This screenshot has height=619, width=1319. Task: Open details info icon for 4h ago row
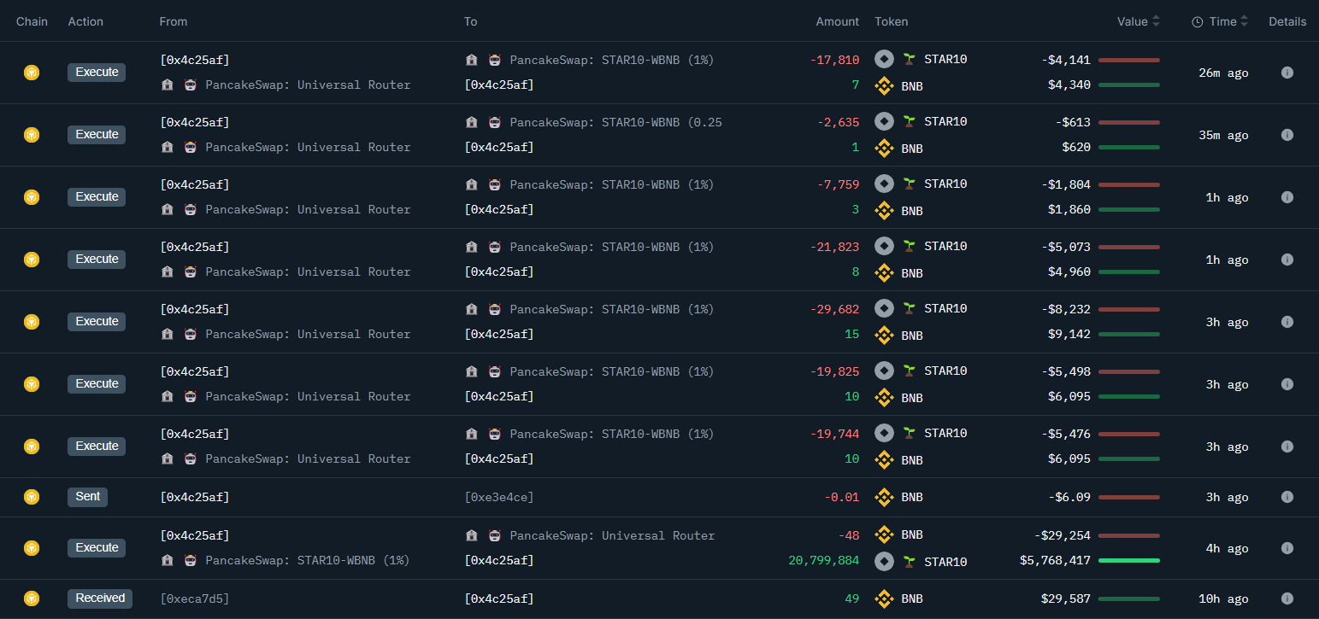click(1287, 548)
